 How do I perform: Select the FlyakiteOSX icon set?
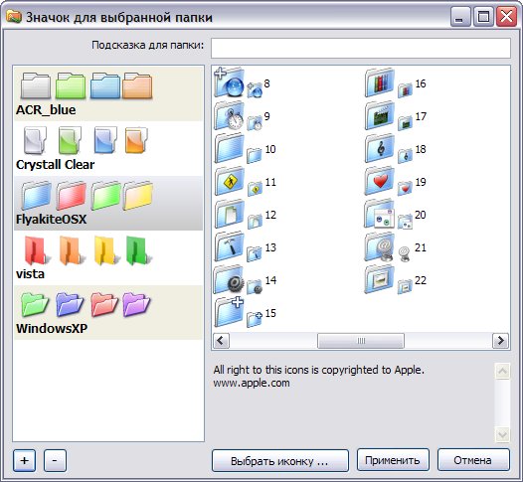pos(108,203)
